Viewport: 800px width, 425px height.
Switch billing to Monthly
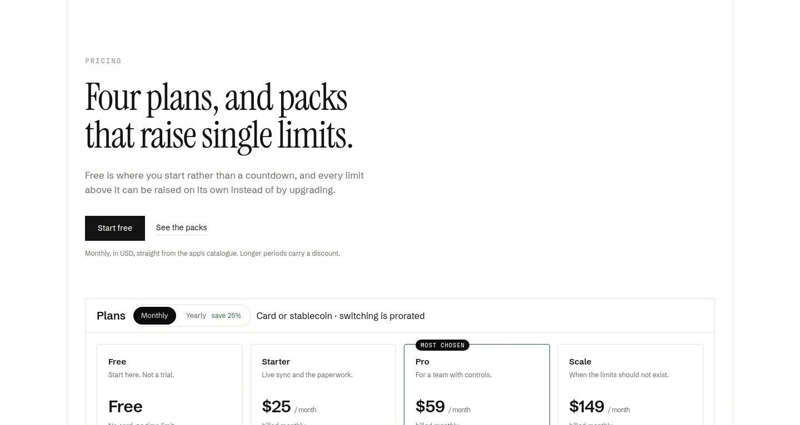(x=154, y=316)
